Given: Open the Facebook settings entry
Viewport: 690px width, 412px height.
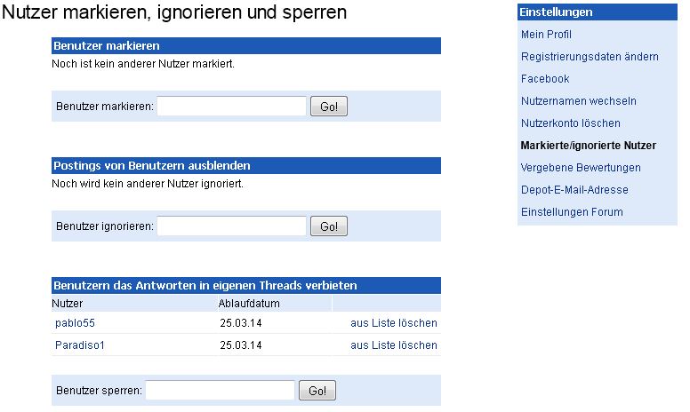Looking at the screenshot, I should pos(545,79).
